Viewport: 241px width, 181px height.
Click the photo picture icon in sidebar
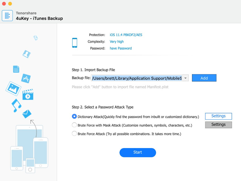click(x=13, y=88)
